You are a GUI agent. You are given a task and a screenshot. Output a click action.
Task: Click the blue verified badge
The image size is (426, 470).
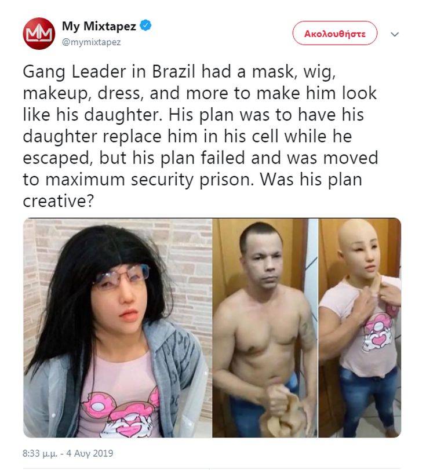[146, 25]
